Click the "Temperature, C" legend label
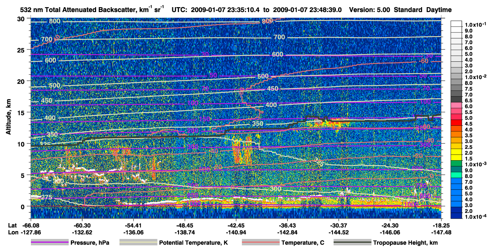This screenshot has height=251, width=490. [303, 243]
